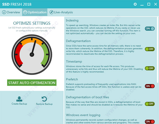The image size is (159, 124).
Task: Click the OPTIMIZE SETTINGS title
Action: click(32, 23)
